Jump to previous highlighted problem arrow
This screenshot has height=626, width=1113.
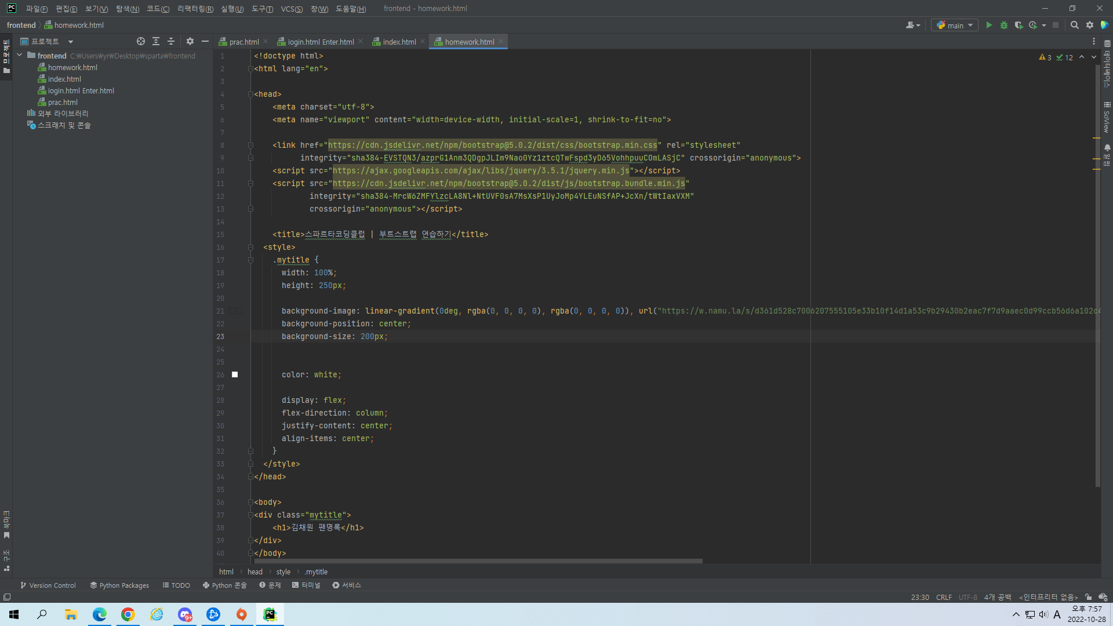1082,57
